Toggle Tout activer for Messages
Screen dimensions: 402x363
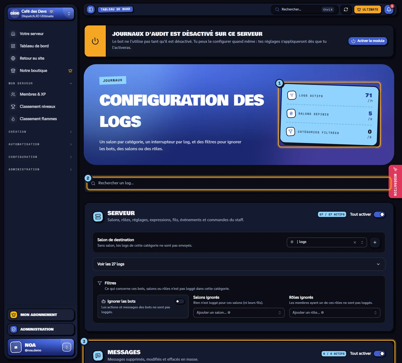(x=379, y=353)
